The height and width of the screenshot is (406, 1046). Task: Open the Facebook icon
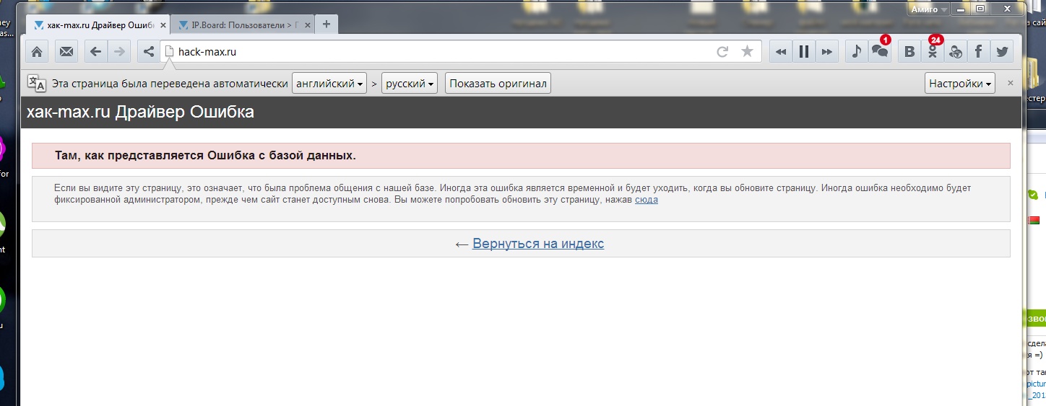pos(979,52)
